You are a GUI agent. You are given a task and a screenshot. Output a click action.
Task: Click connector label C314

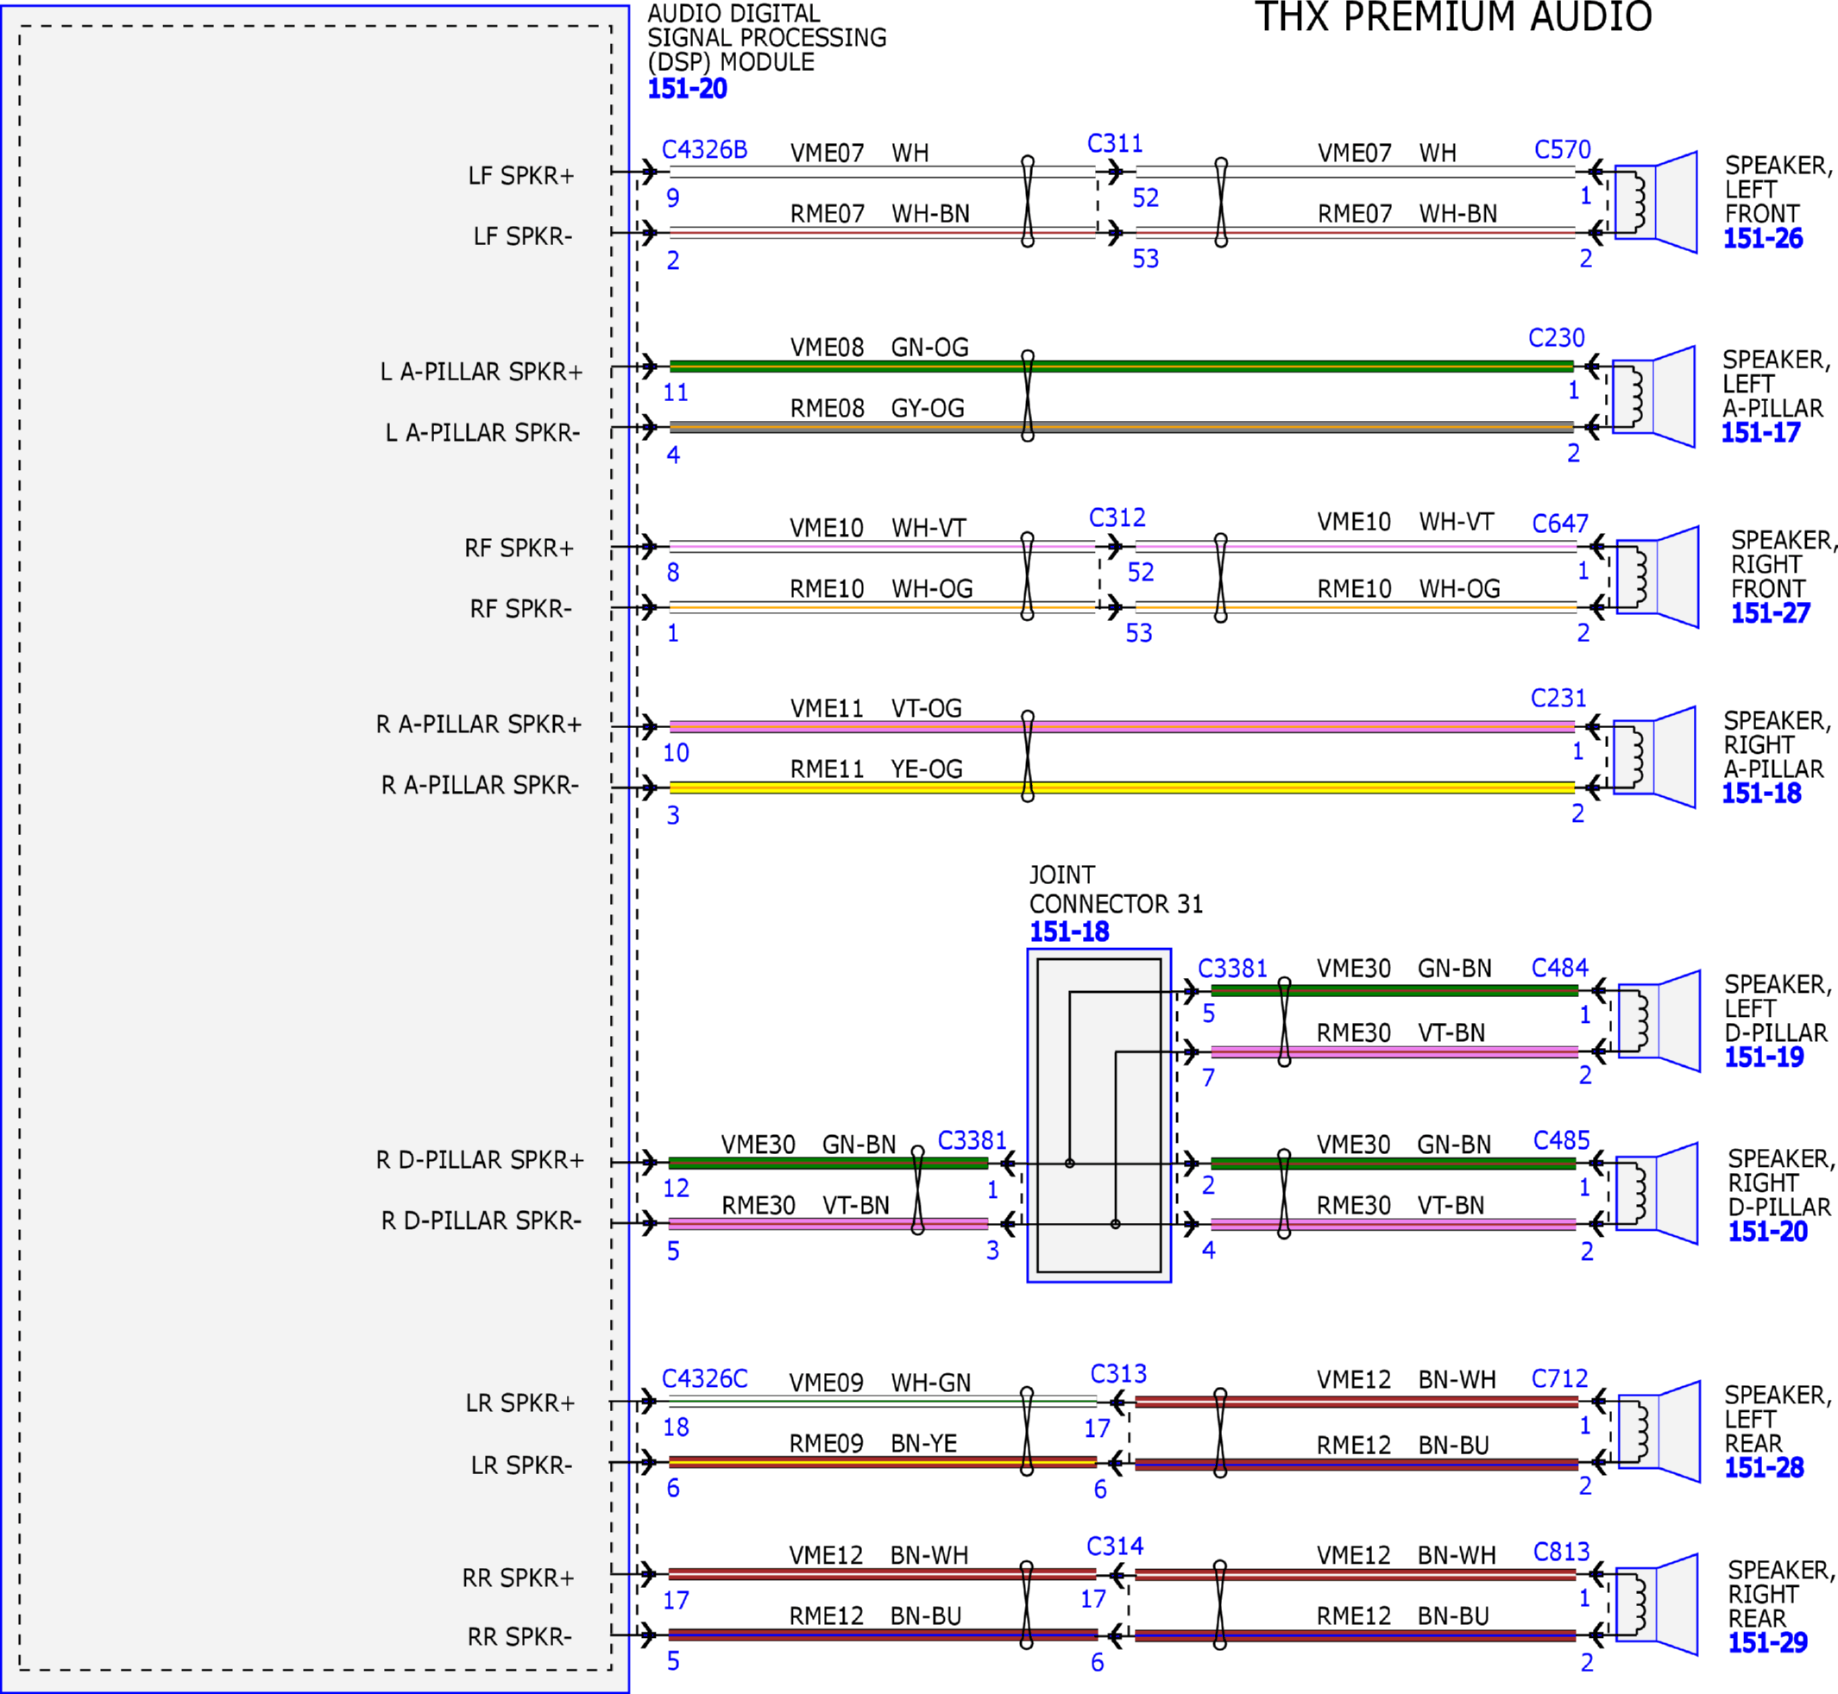1114,1547
